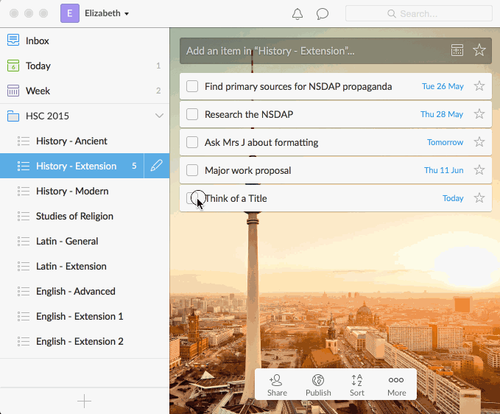Image resolution: width=500 pixels, height=414 pixels.
Task: Open the Sort options menu
Action: 357,385
